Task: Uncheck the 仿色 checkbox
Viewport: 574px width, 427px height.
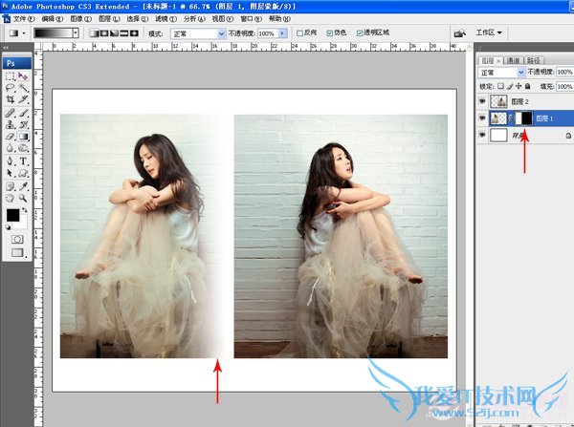Action: [330, 33]
